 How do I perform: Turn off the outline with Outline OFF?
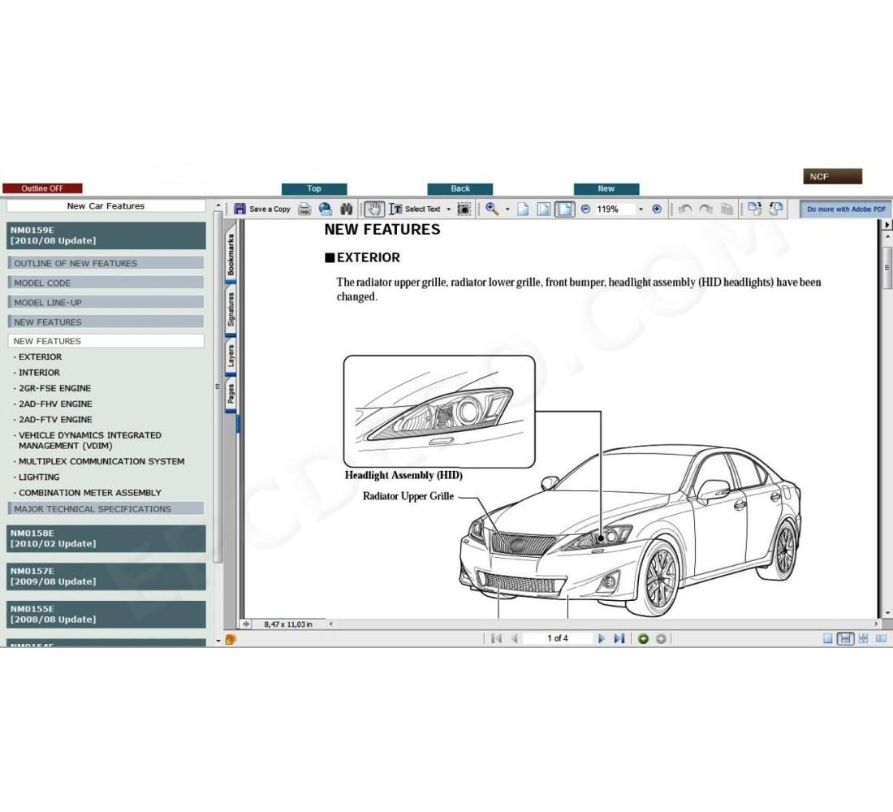43,188
